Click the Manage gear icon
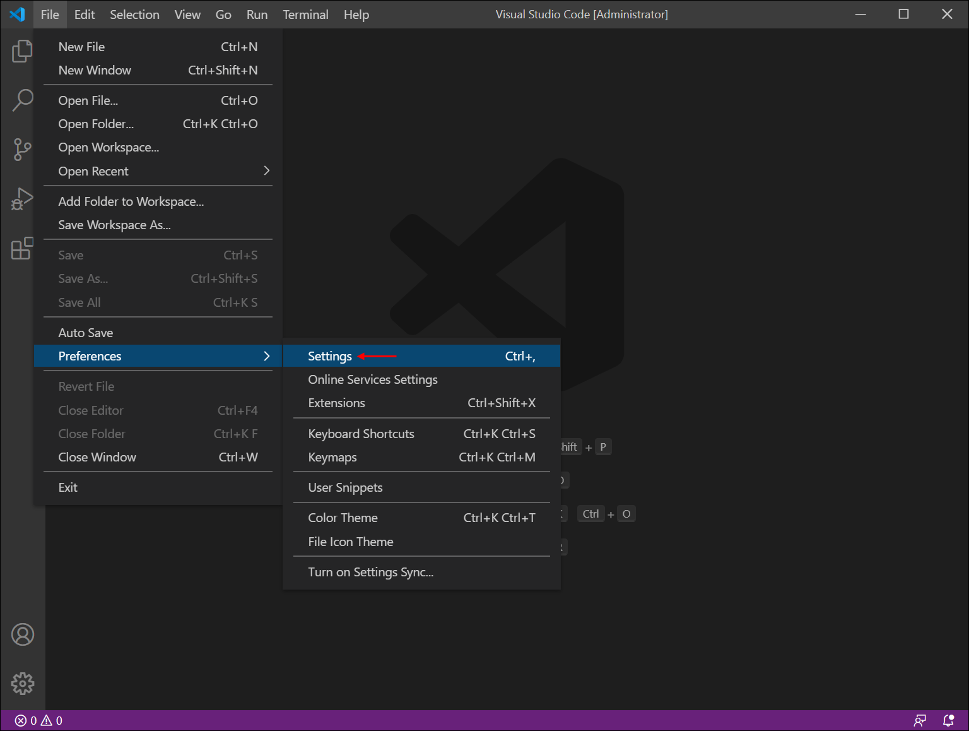Screen dimensions: 969x731 pos(23,684)
